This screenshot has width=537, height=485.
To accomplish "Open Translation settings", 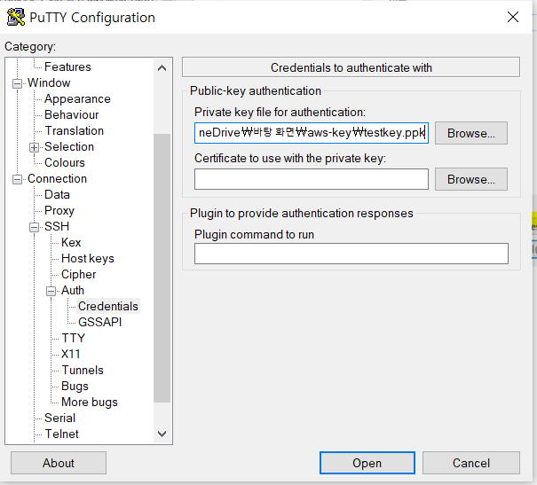I will point(74,130).
